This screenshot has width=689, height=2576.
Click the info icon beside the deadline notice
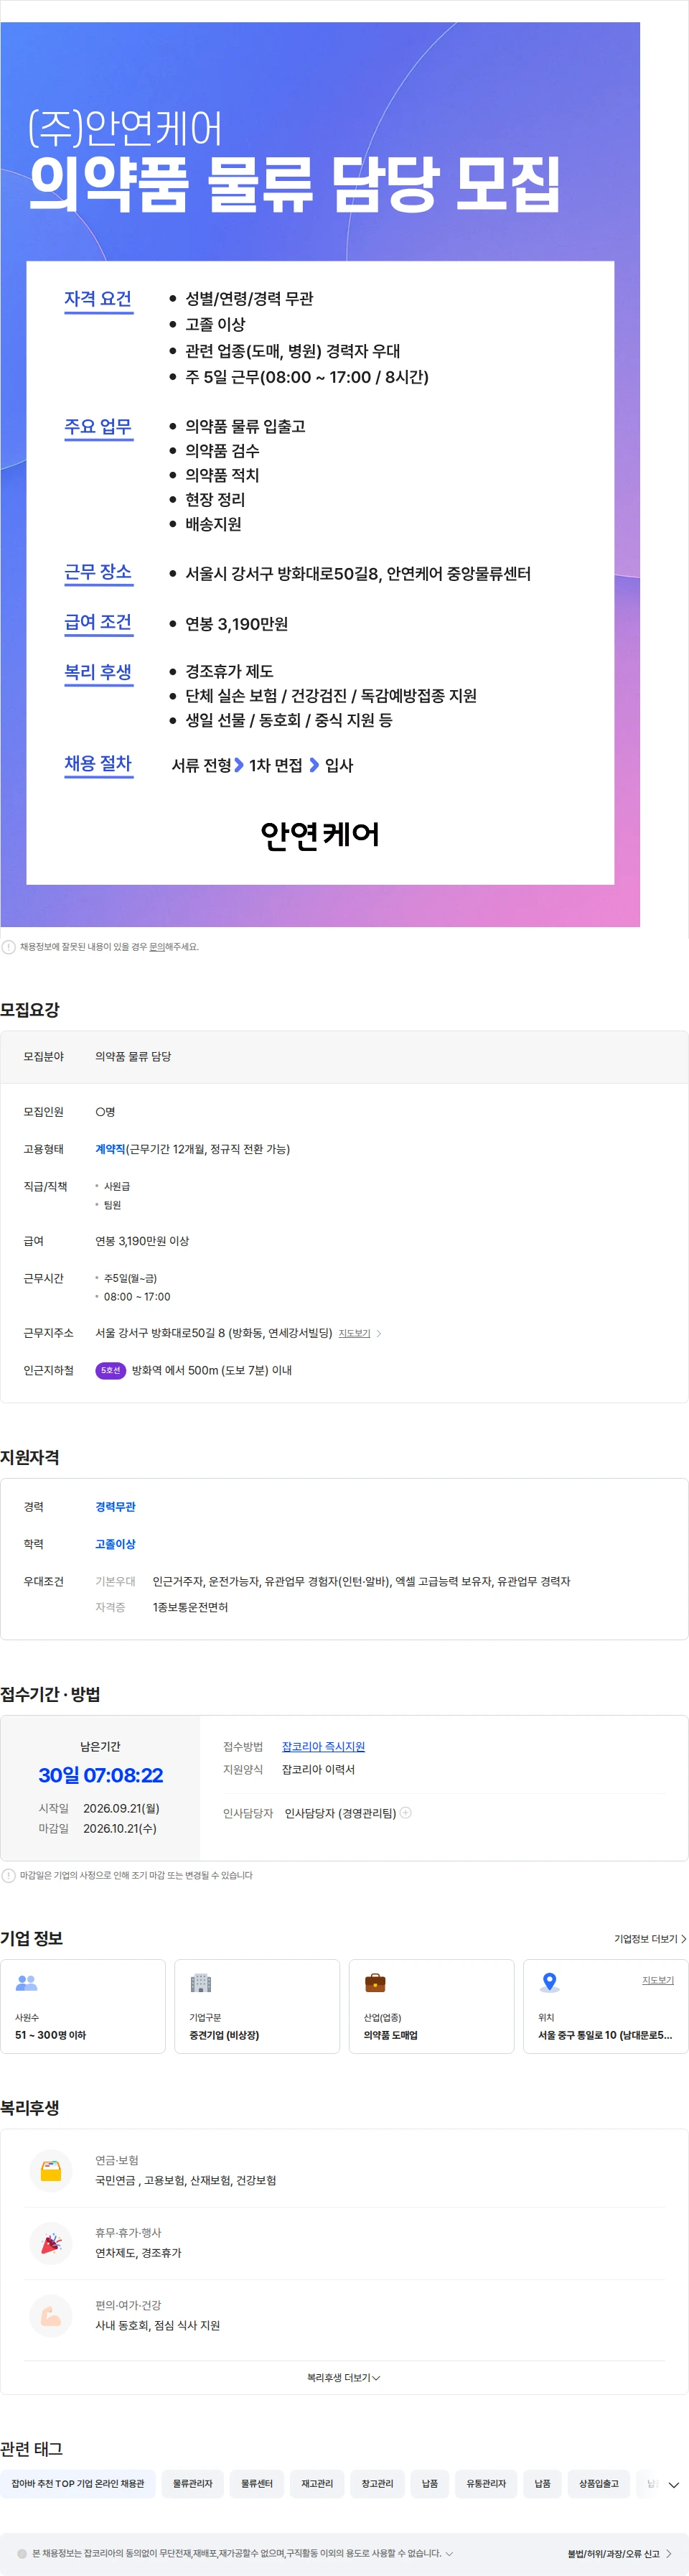[x=8, y=1875]
